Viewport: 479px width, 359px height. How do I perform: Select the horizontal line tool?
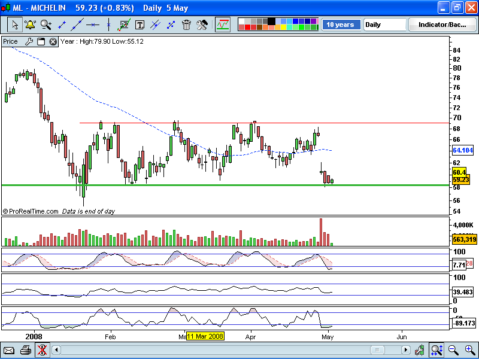coord(93,25)
